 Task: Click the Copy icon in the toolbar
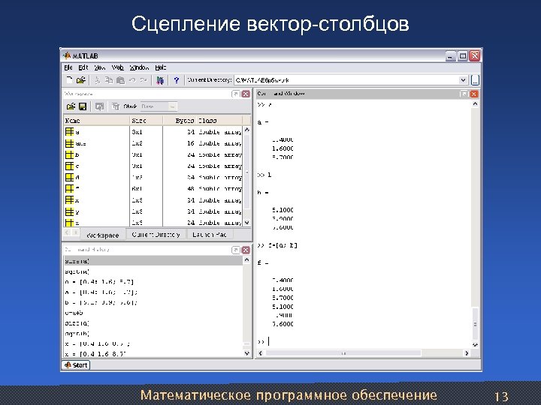tap(109, 80)
